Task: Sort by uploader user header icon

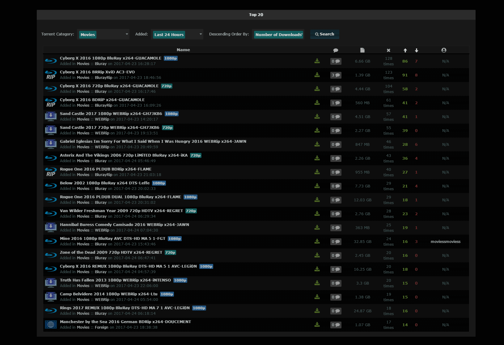Action: (x=444, y=50)
